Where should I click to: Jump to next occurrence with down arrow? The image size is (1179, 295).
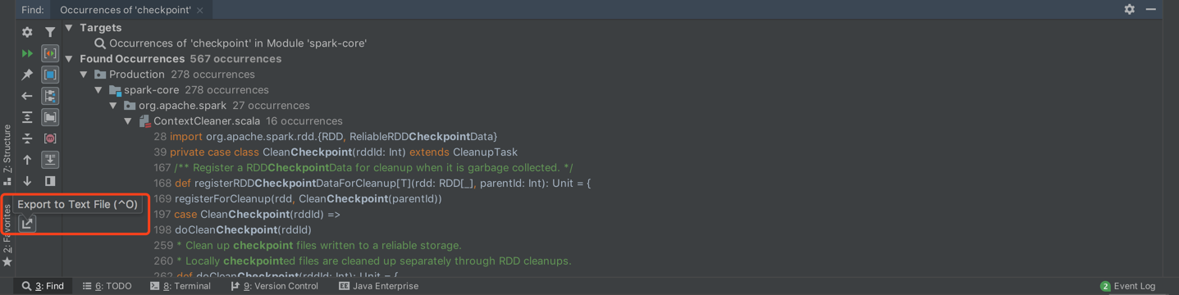point(27,181)
